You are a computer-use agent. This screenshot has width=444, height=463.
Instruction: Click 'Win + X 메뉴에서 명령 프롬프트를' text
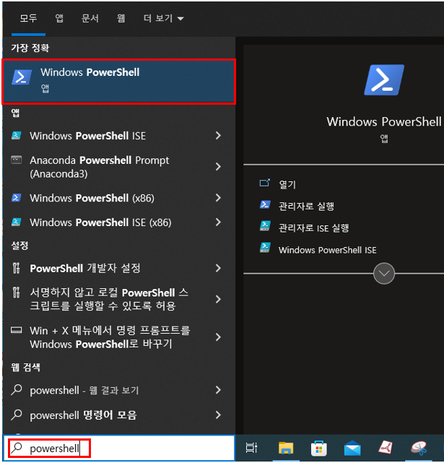coord(110,330)
